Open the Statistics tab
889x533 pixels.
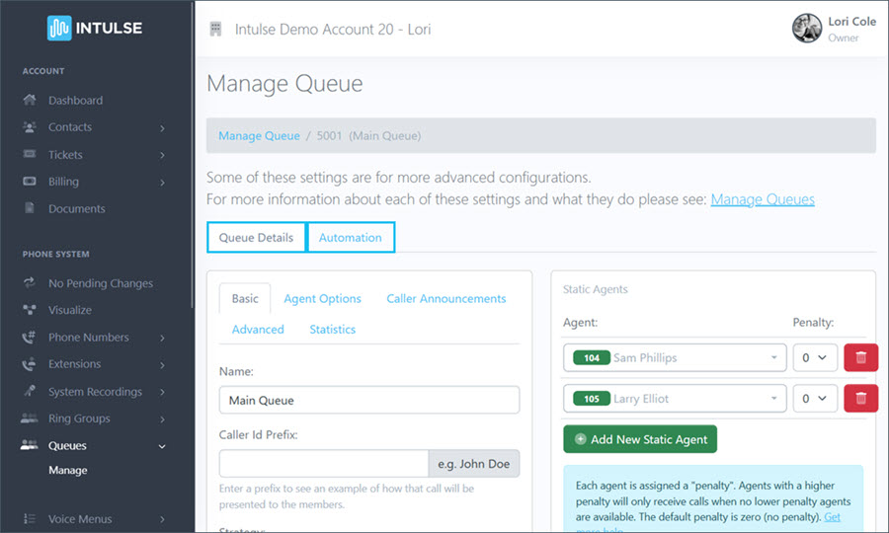pyautogui.click(x=333, y=329)
